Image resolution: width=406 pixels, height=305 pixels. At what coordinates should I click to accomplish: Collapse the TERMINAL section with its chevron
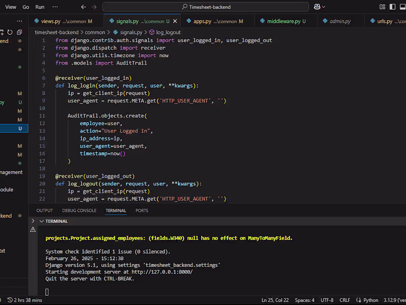click(41, 221)
